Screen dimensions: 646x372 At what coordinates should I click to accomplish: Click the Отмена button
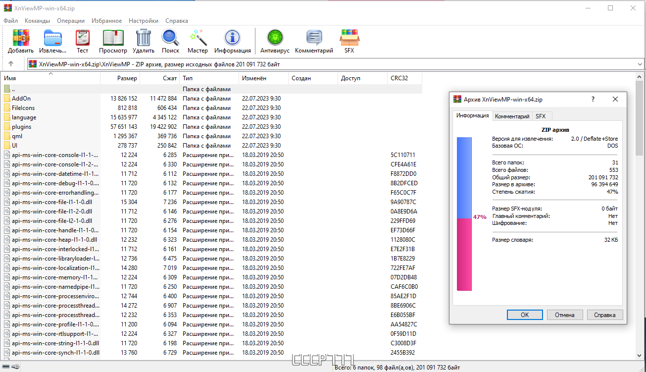point(565,315)
